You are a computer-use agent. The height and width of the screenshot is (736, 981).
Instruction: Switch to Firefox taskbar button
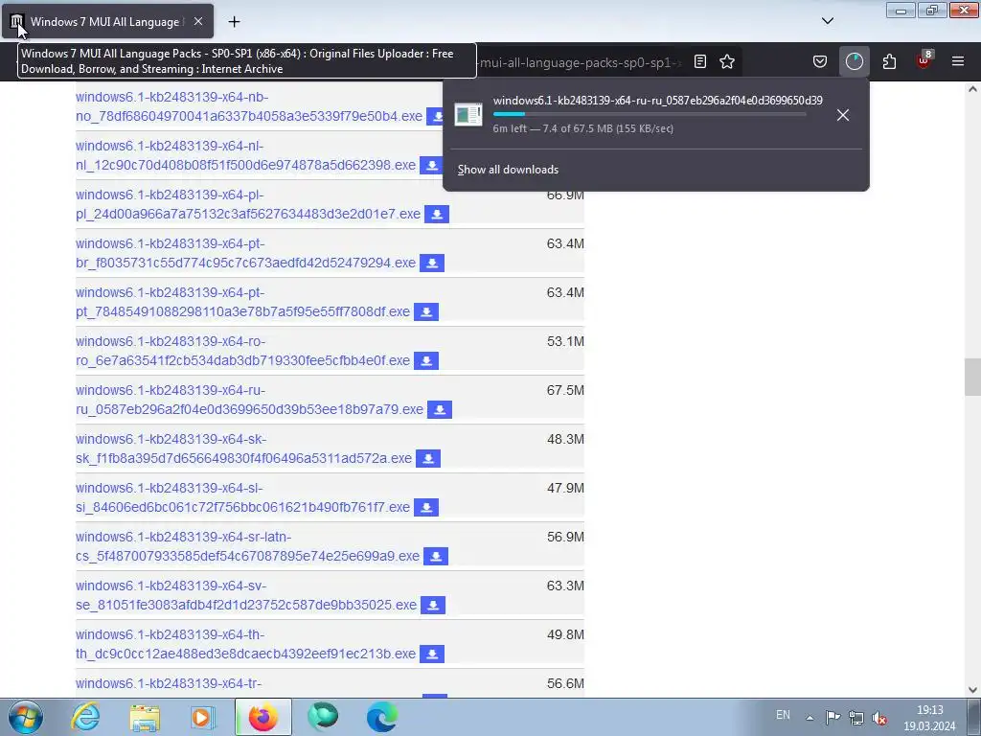(x=262, y=717)
